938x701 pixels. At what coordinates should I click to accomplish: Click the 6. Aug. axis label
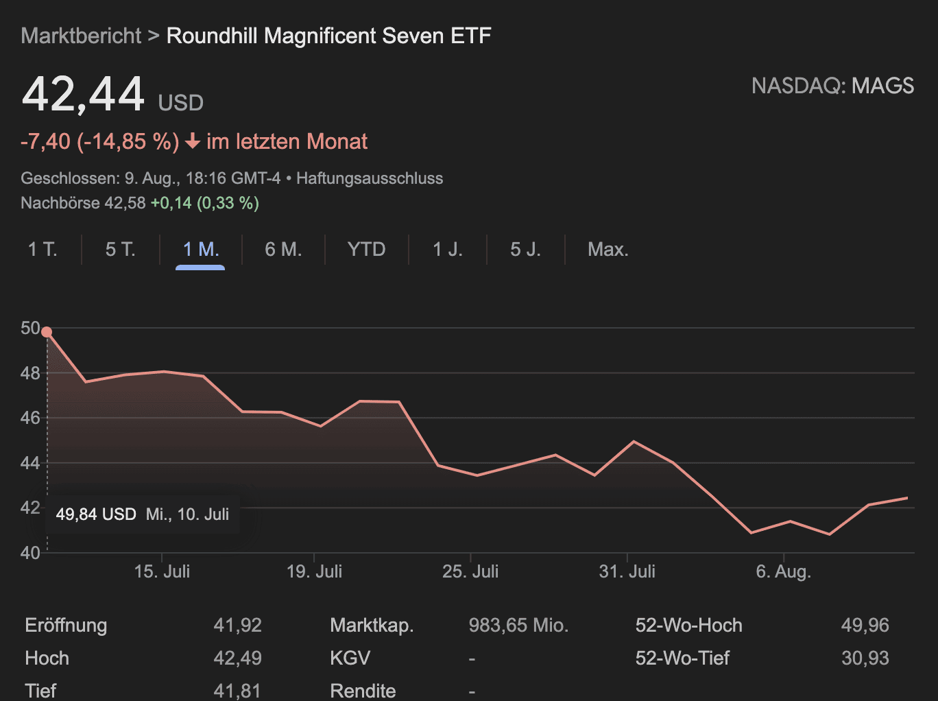pyautogui.click(x=784, y=571)
